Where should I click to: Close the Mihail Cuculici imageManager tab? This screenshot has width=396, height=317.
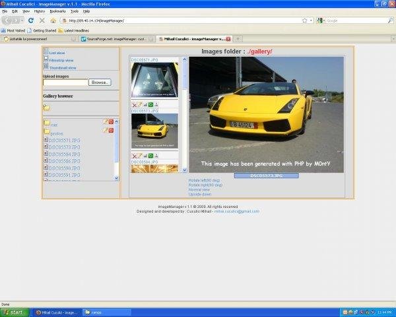[228, 39]
